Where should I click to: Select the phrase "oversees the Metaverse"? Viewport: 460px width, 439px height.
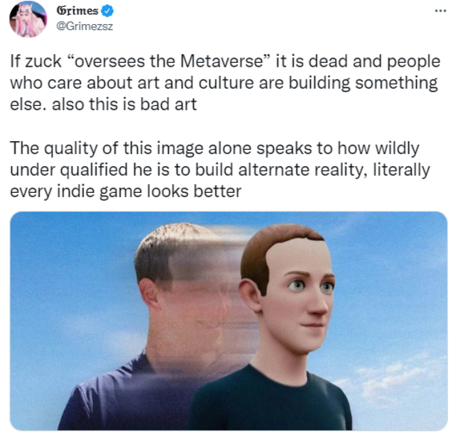pyautogui.click(x=169, y=61)
